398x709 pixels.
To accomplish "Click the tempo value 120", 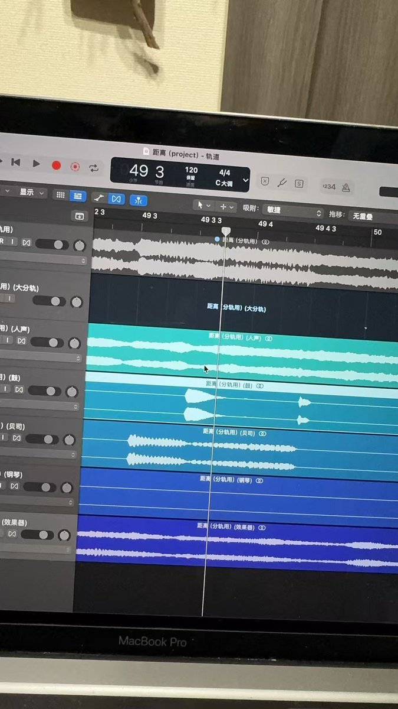I will tap(191, 170).
